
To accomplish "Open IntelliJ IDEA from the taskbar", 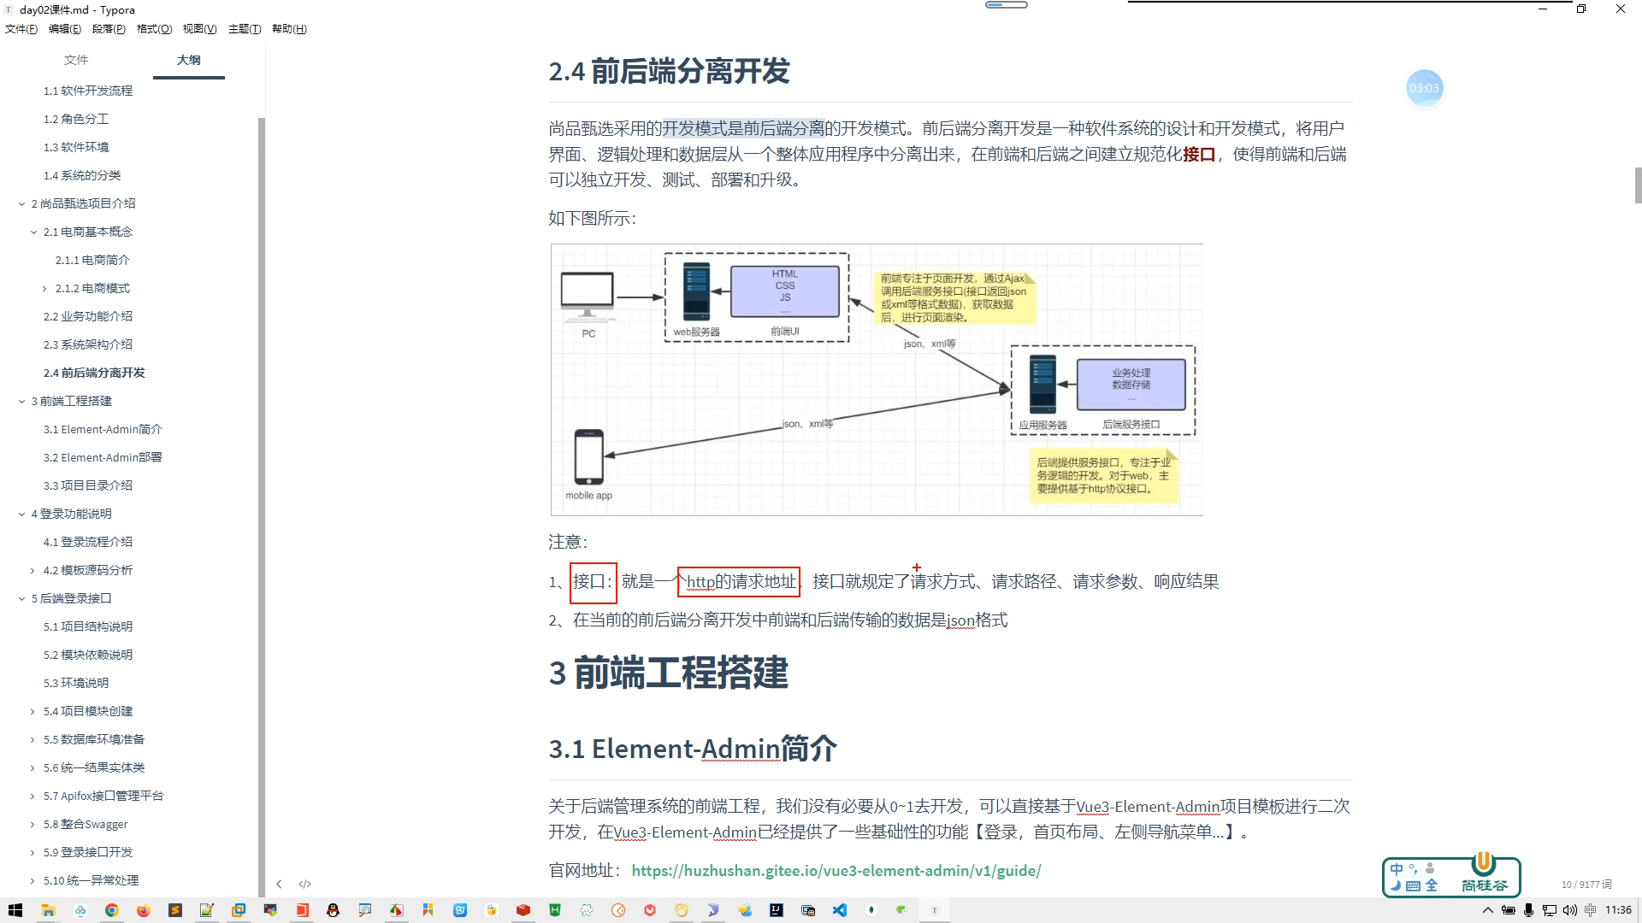I will [x=777, y=910].
